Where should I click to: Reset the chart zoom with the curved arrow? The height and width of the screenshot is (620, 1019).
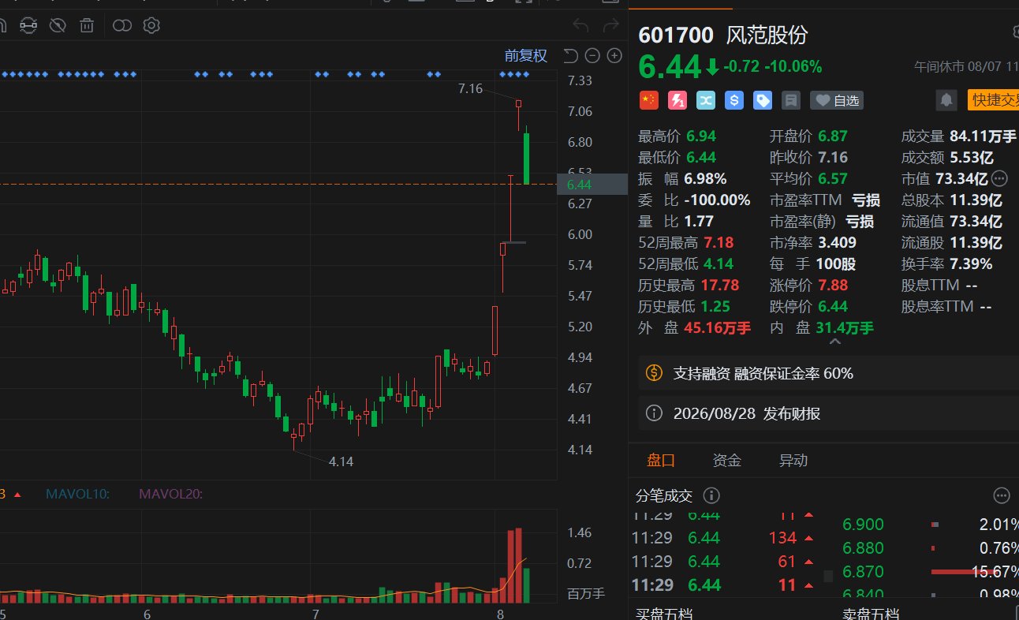tap(570, 55)
